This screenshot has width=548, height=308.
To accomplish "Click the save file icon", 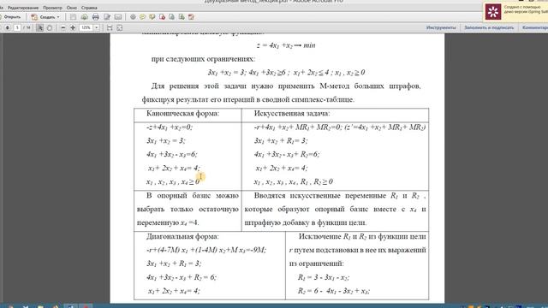I will pos(73,17).
